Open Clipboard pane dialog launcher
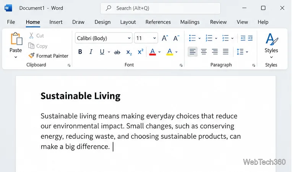The width and height of the screenshot is (292, 172). click(69, 65)
